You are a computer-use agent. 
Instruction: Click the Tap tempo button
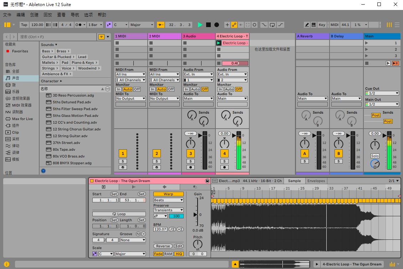tap(24, 25)
